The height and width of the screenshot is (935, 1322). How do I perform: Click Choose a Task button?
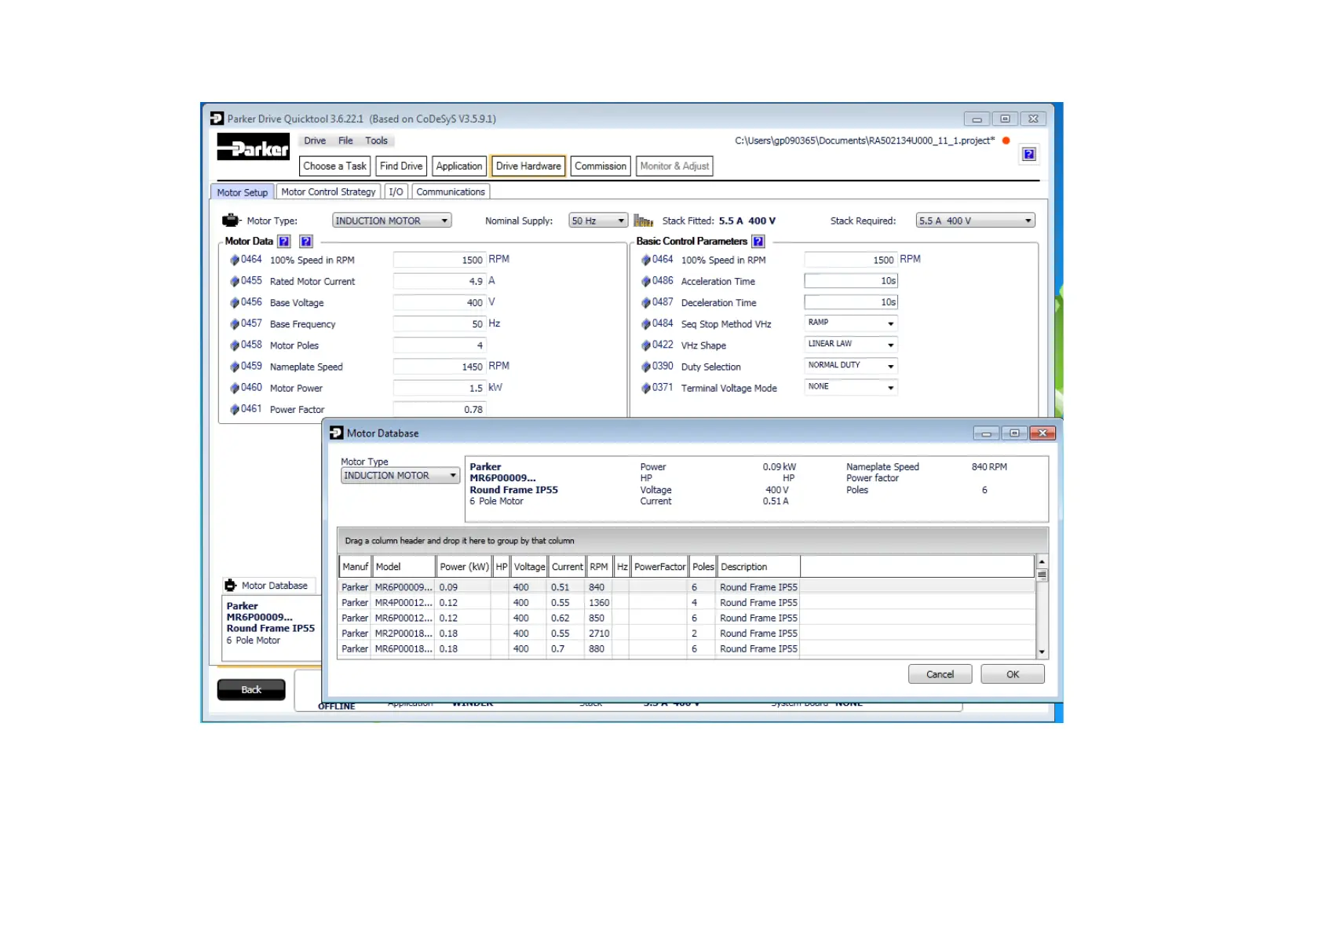coord(334,166)
